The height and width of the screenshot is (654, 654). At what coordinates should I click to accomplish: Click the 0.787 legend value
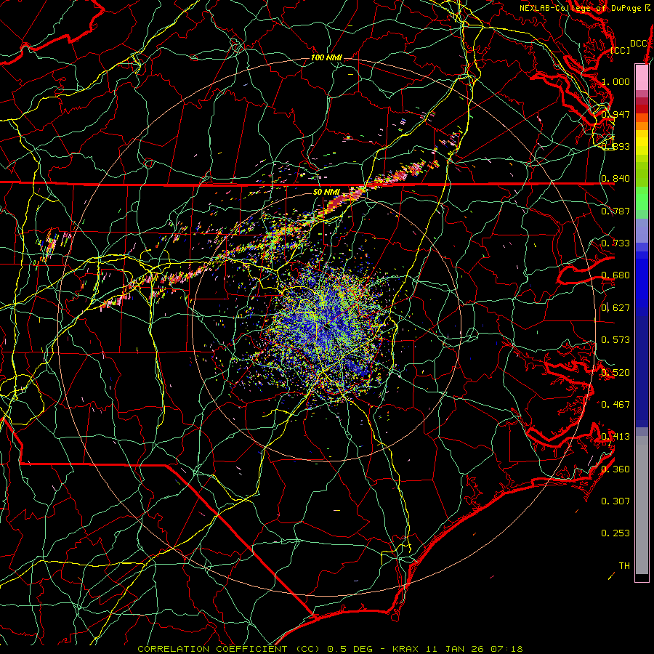tap(615, 211)
